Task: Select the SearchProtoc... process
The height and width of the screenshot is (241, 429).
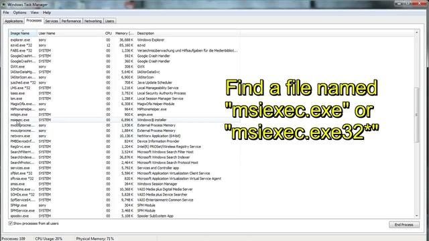Action: pyautogui.click(x=124, y=163)
